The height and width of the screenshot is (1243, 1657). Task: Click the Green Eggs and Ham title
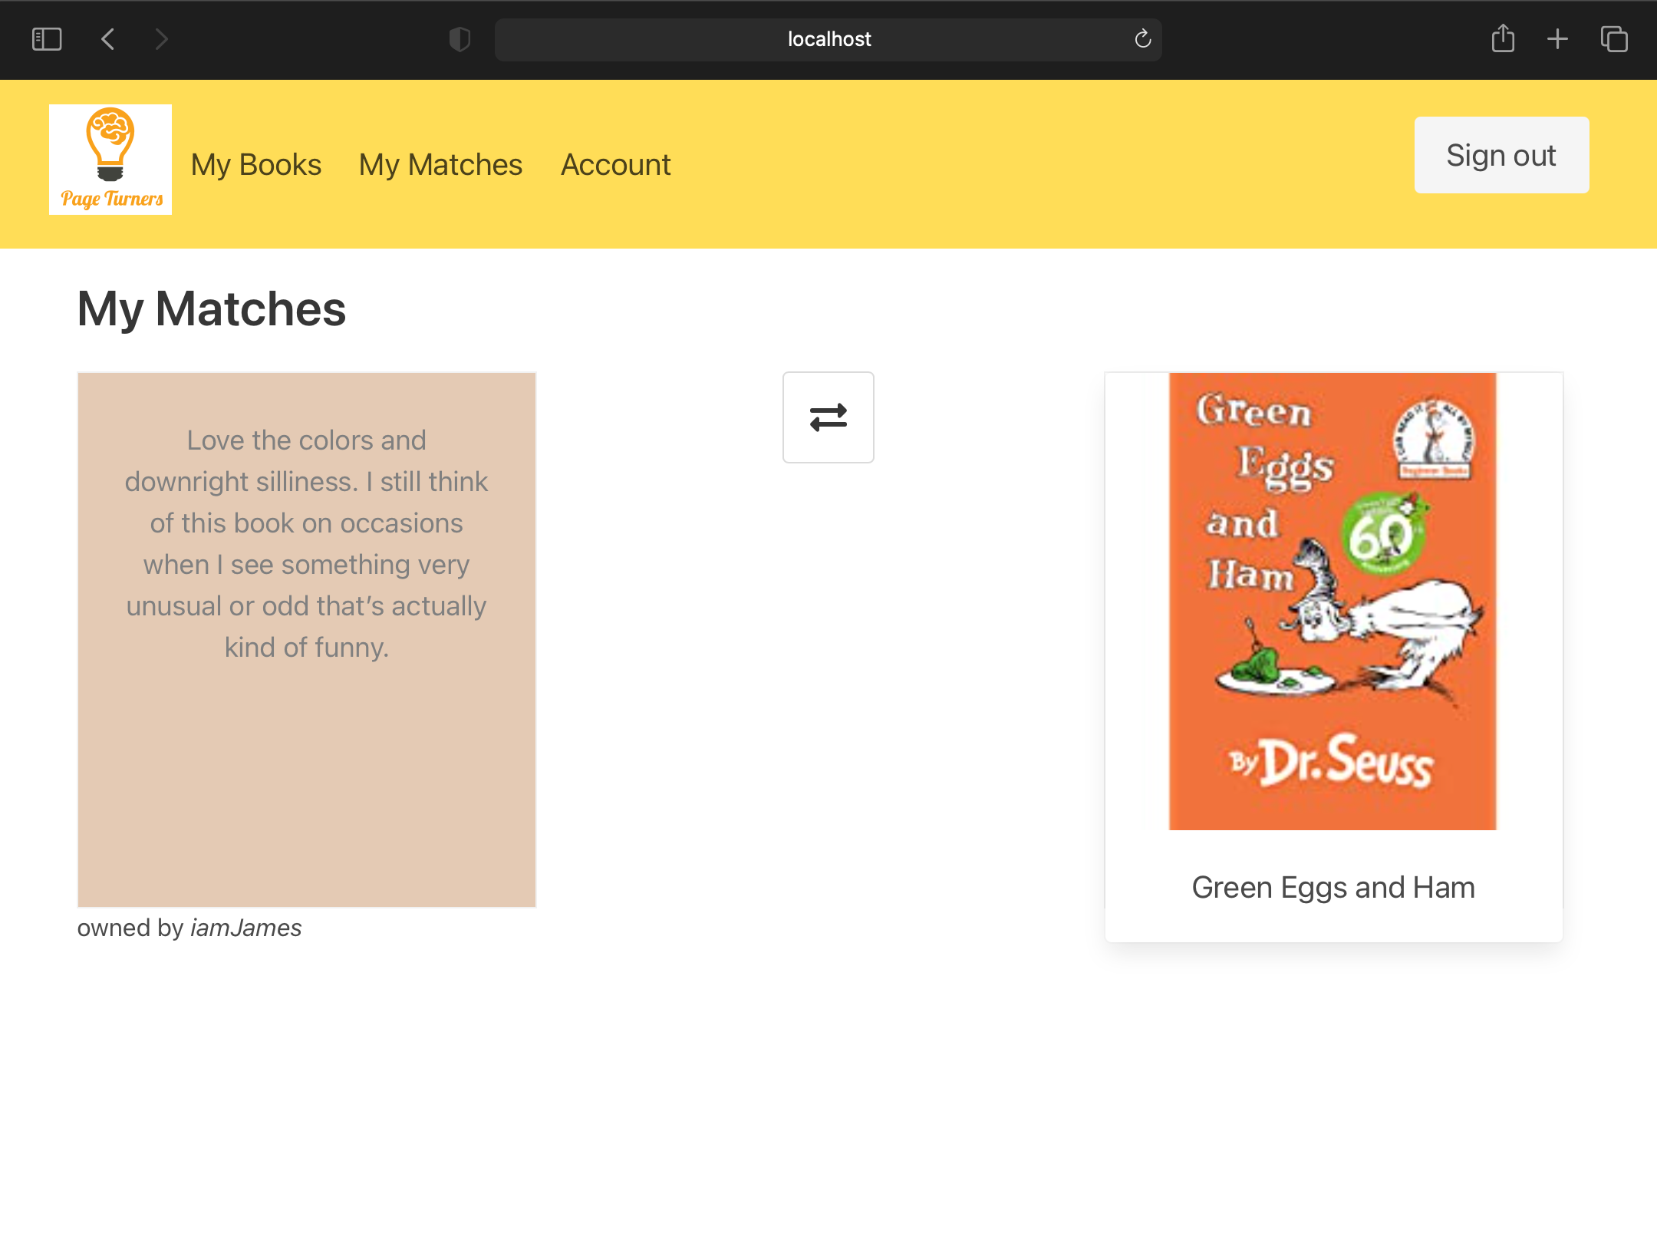click(x=1333, y=888)
